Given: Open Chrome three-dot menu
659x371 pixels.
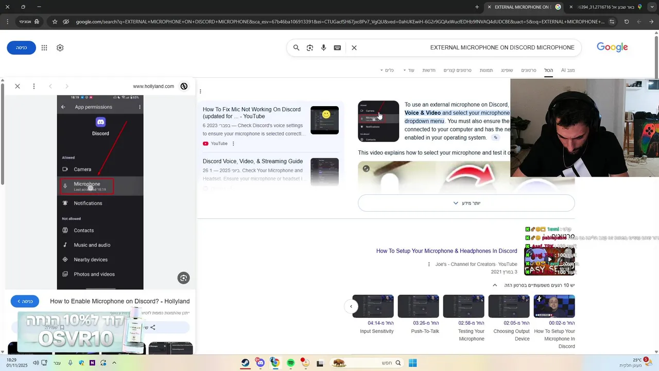Looking at the screenshot, I should click(7, 22).
